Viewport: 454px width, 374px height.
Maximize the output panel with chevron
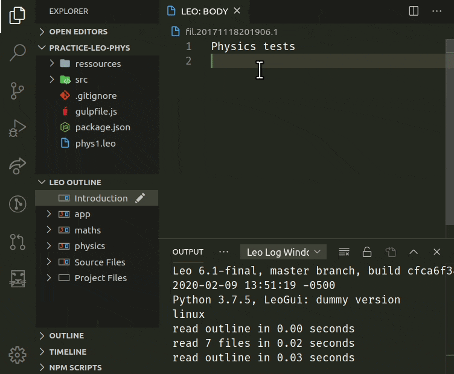pyautogui.click(x=414, y=252)
